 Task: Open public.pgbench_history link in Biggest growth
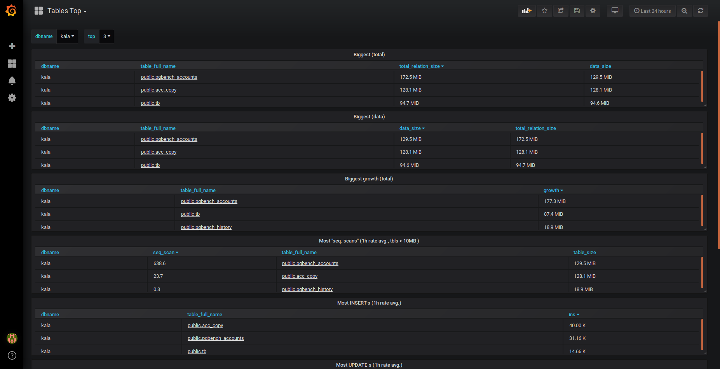click(206, 227)
